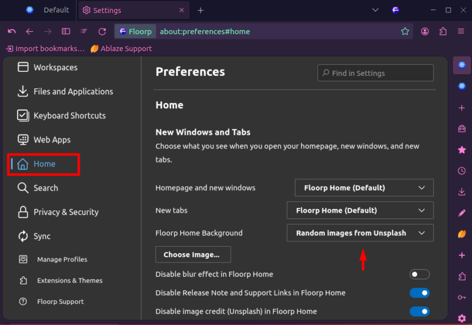Close the Settings tab

pyautogui.click(x=182, y=10)
